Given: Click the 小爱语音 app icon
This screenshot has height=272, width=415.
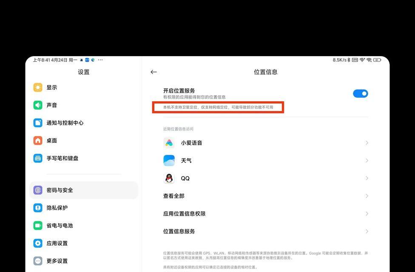Looking at the screenshot, I should 169,143.
